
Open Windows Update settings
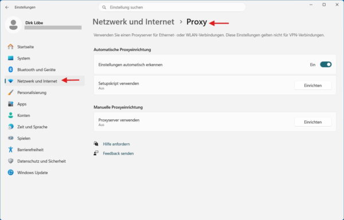tap(45, 172)
